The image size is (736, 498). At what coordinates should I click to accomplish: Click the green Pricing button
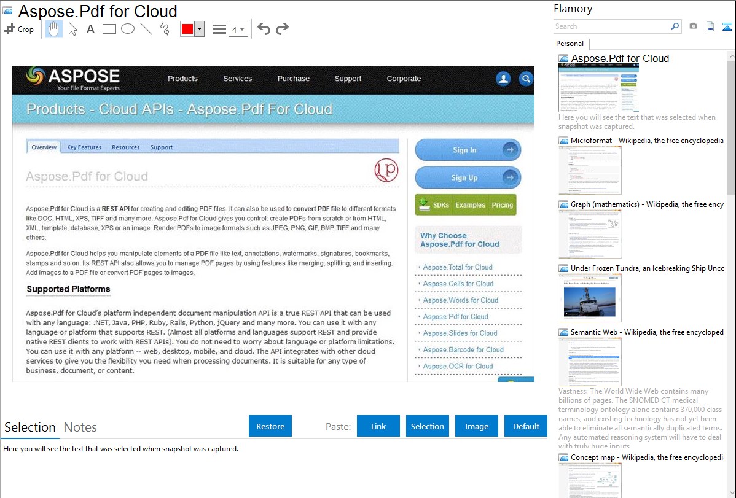(x=503, y=205)
